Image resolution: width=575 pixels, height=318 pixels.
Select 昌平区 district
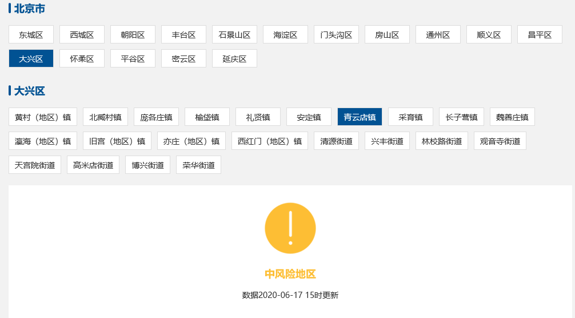point(540,34)
